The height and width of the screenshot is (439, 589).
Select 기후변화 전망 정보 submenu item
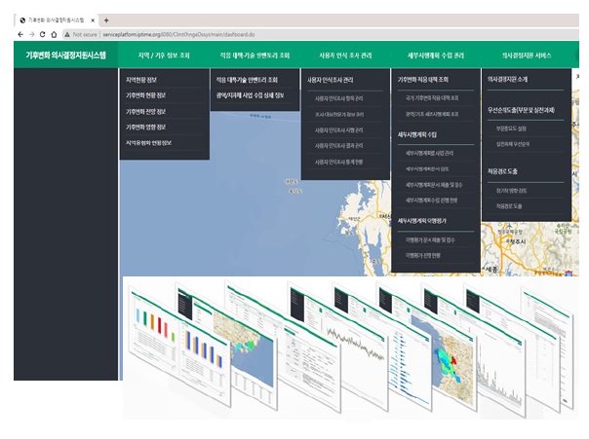point(145,112)
